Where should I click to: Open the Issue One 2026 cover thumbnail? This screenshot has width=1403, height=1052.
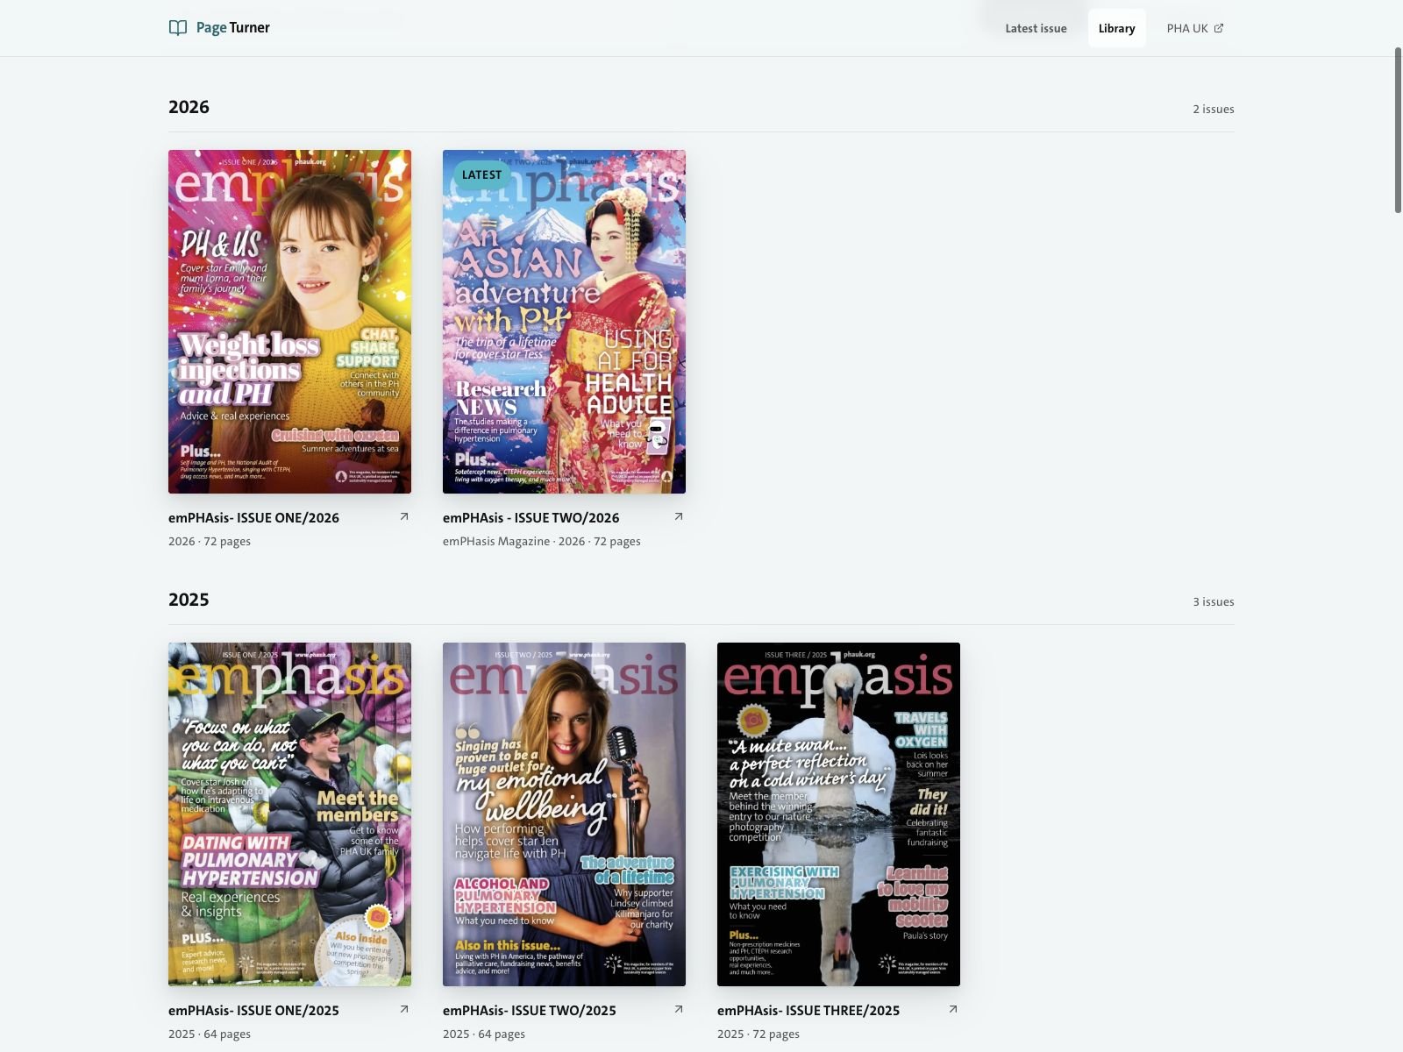pyautogui.click(x=289, y=322)
